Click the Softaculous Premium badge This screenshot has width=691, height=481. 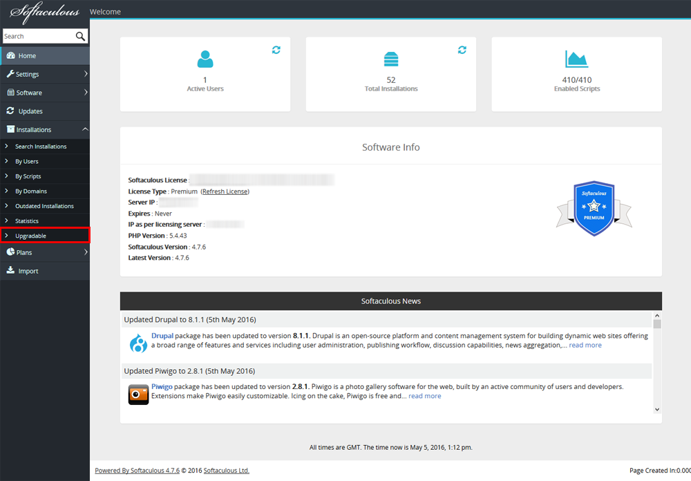click(x=594, y=209)
